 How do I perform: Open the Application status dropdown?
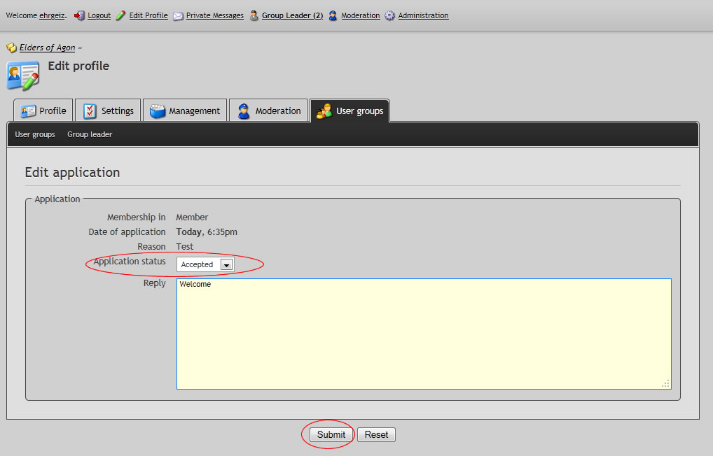205,264
